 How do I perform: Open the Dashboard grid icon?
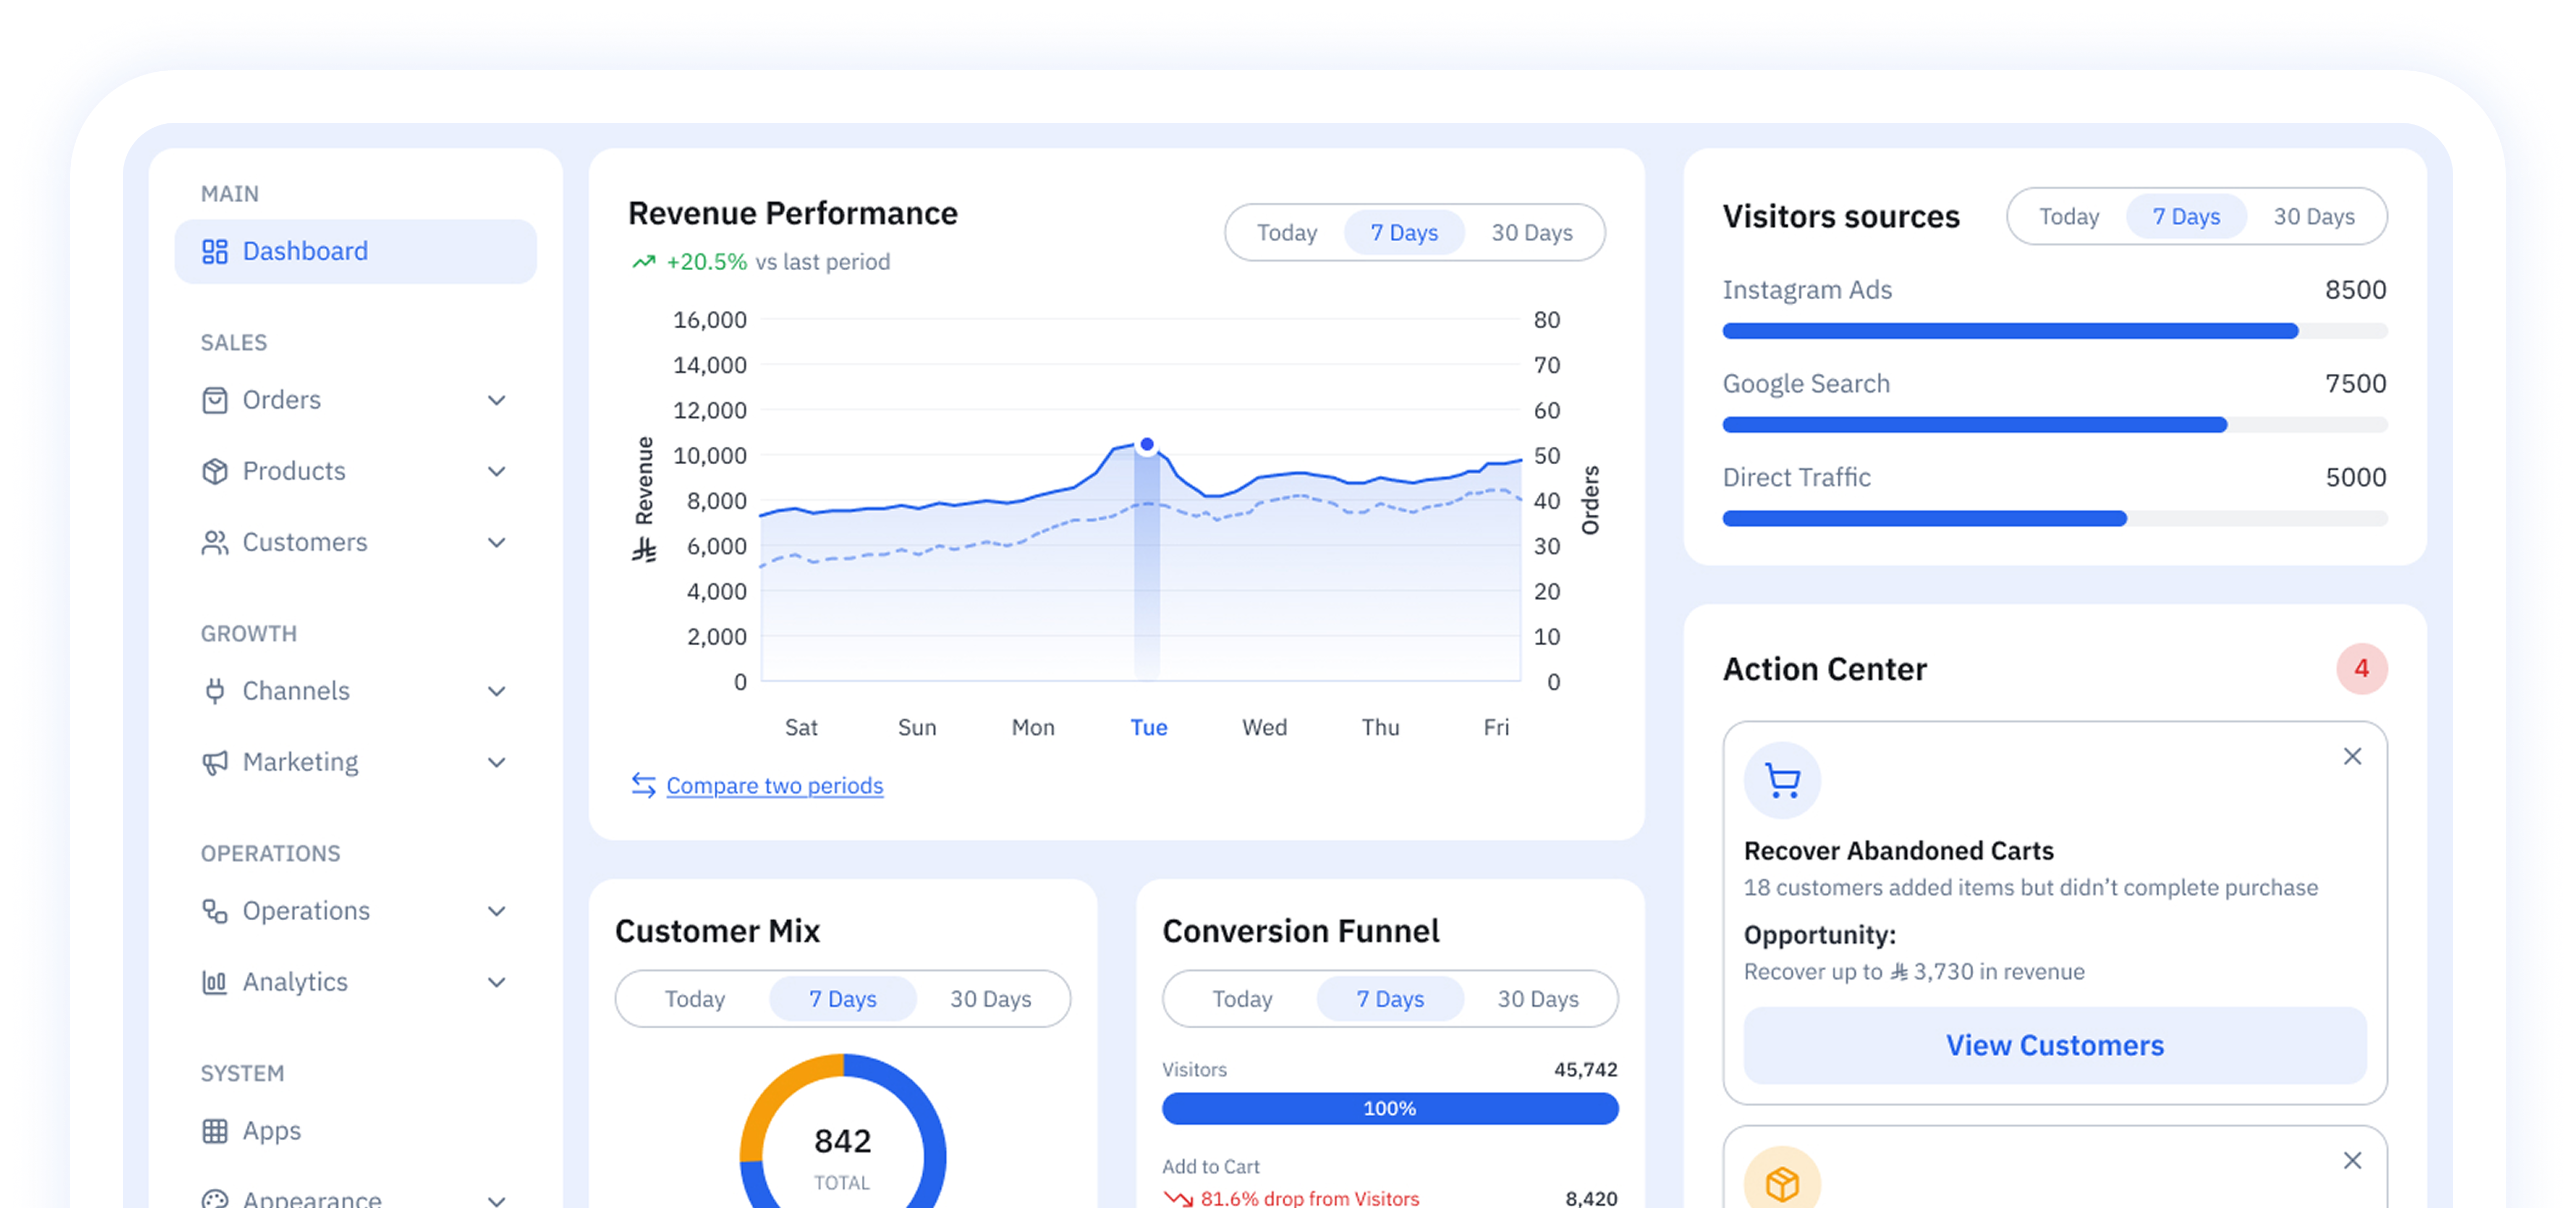pos(214,251)
